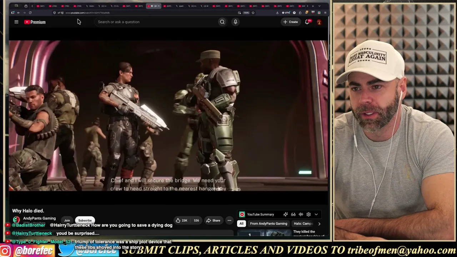This screenshot has width=457, height=257.
Task: Open the account avatar menu
Action: pos(319,22)
